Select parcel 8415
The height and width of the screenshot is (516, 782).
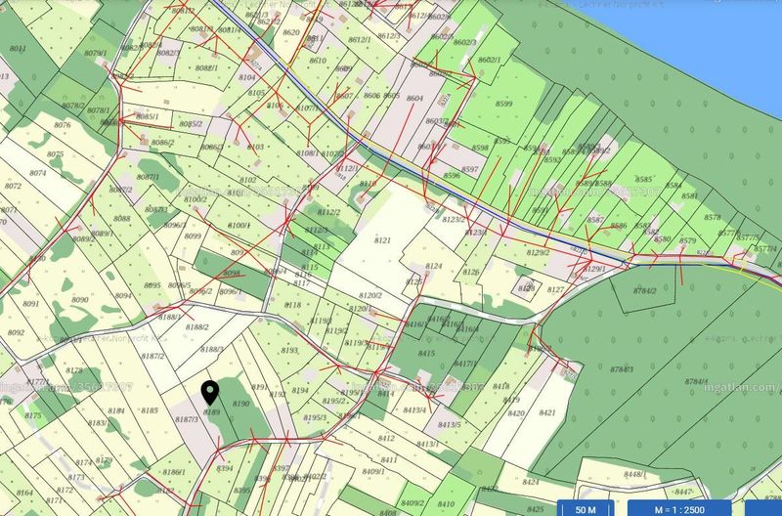coord(426,354)
